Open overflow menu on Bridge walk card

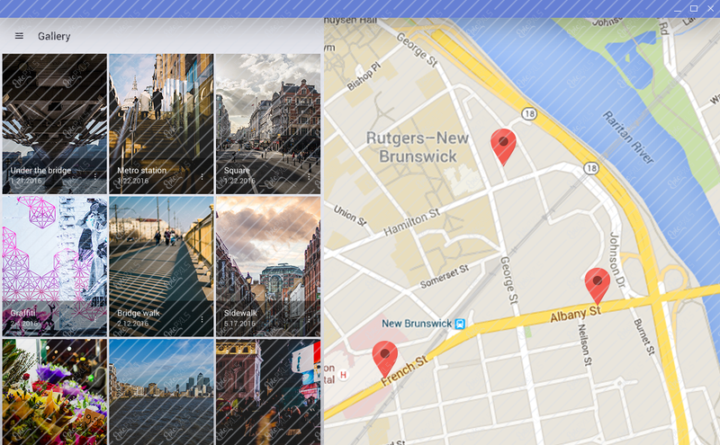pos(202,319)
